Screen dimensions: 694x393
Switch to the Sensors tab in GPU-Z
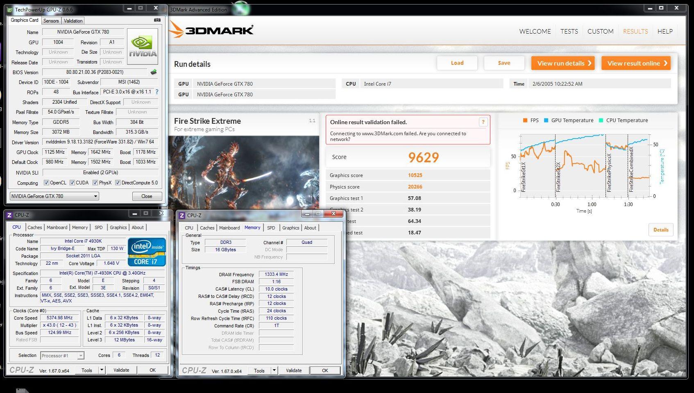pos(51,20)
